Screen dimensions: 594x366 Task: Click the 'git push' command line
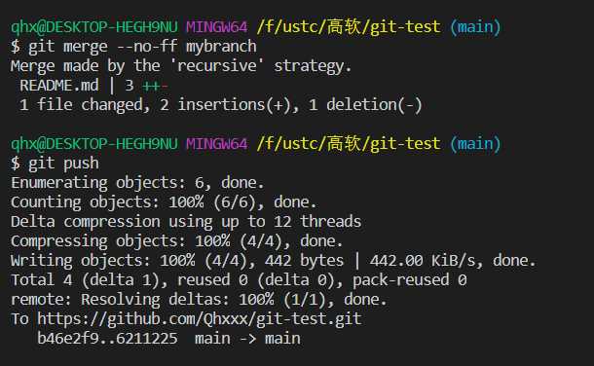click(x=55, y=164)
